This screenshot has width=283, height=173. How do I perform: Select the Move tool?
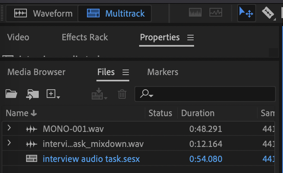coord(246,13)
